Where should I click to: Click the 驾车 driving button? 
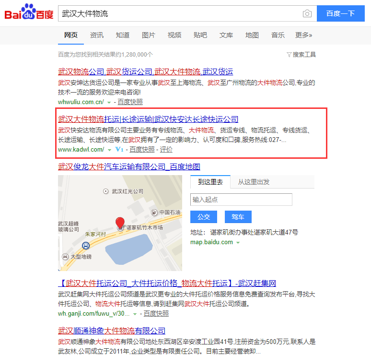[238, 217]
